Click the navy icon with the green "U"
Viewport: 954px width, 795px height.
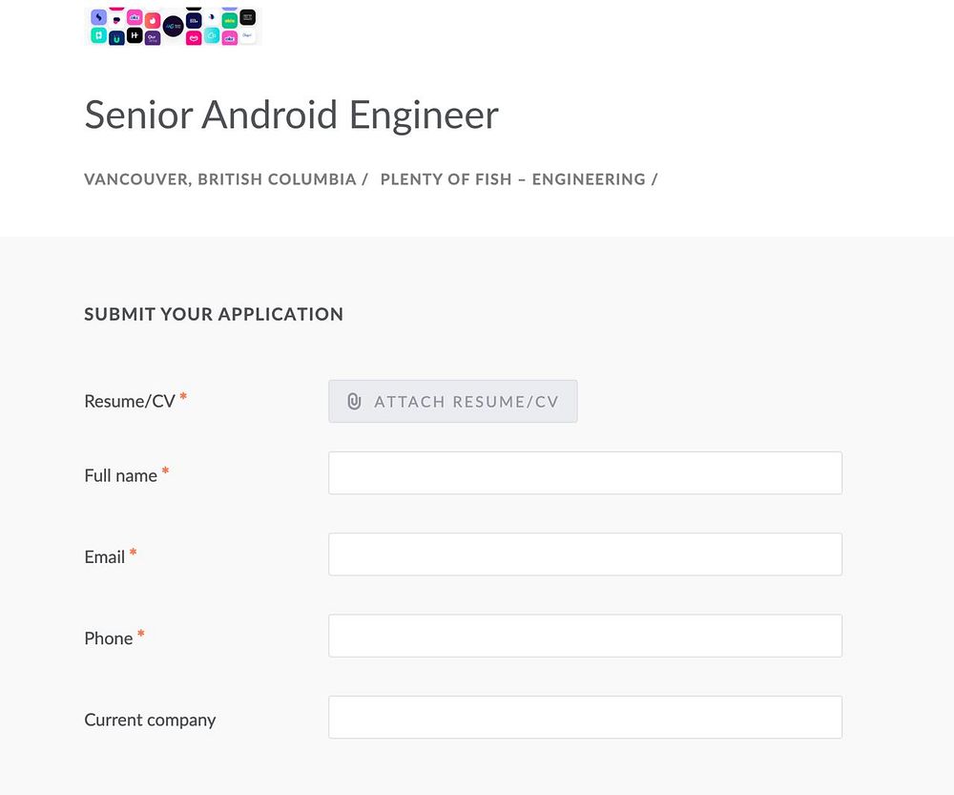116,38
